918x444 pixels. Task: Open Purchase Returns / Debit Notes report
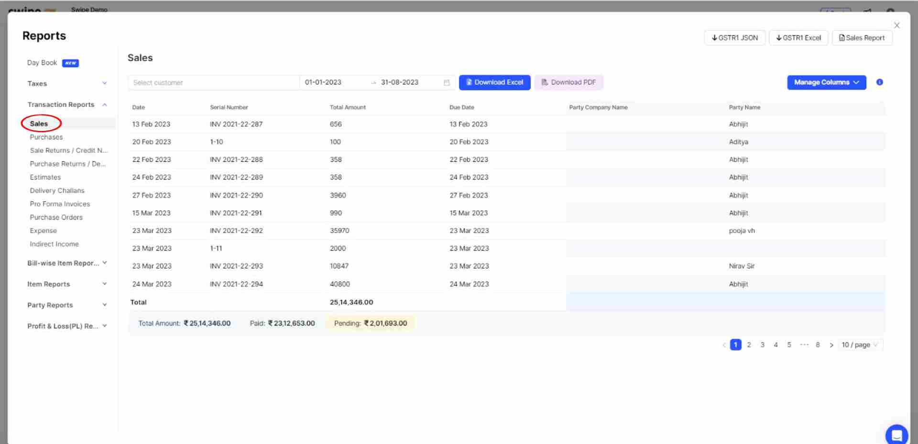pos(68,164)
